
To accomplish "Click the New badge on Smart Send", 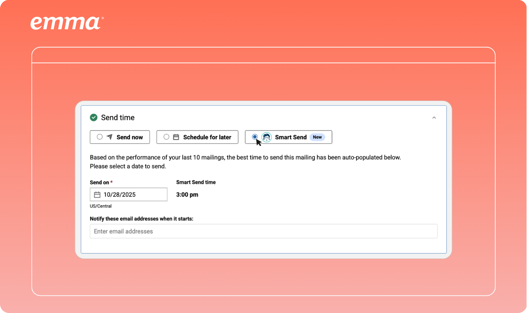I will pos(317,137).
